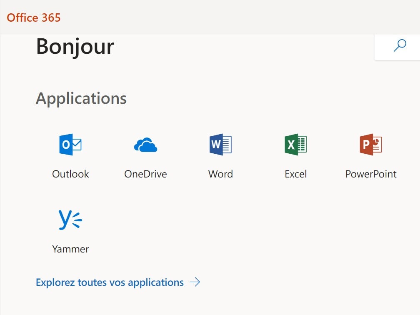This screenshot has width=420, height=315.
Task: Click the Bonjour greeting heading
Action: coord(75,47)
